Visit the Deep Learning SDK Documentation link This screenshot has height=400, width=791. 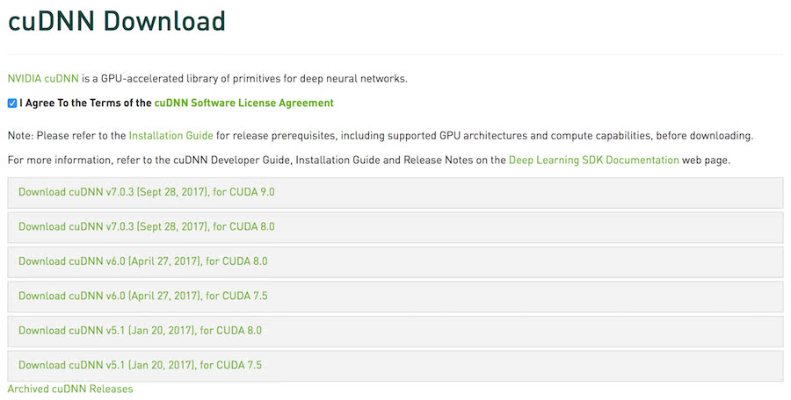click(593, 161)
